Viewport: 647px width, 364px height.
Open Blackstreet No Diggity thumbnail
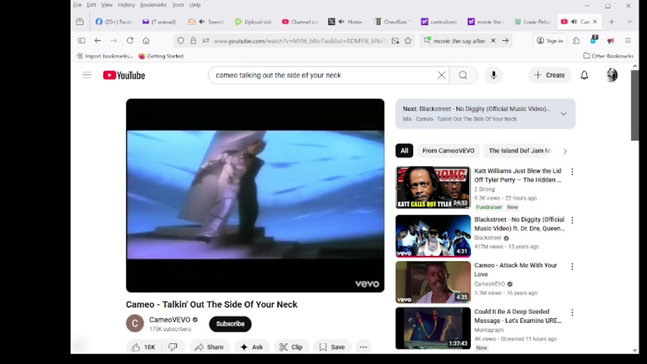pos(433,236)
